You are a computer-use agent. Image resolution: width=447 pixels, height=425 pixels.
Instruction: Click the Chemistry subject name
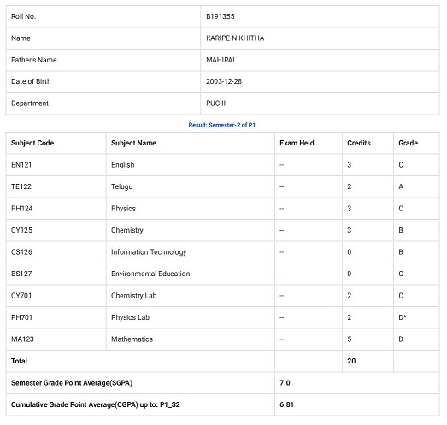click(x=127, y=230)
